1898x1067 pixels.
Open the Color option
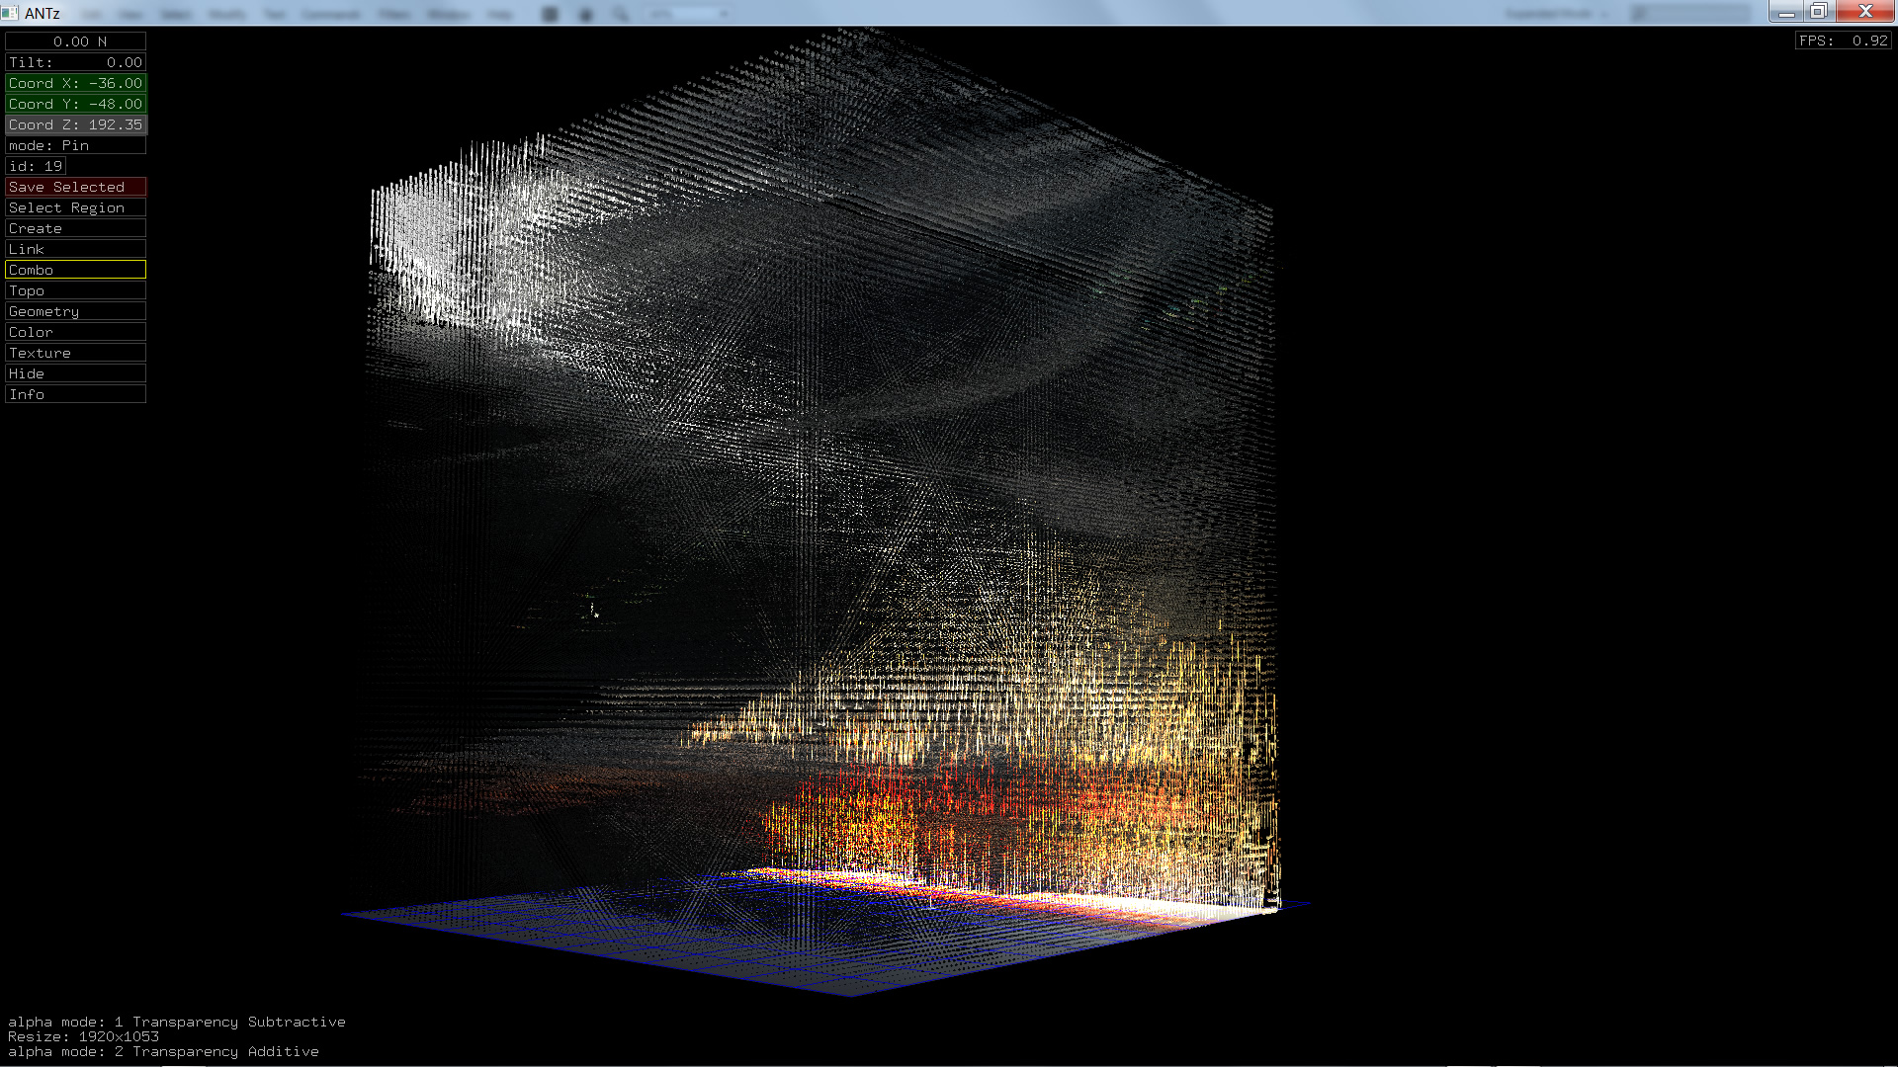pyautogui.click(x=76, y=332)
